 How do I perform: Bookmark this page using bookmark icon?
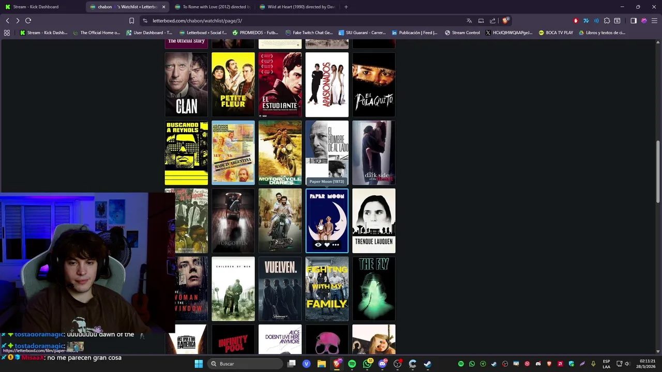point(131,21)
